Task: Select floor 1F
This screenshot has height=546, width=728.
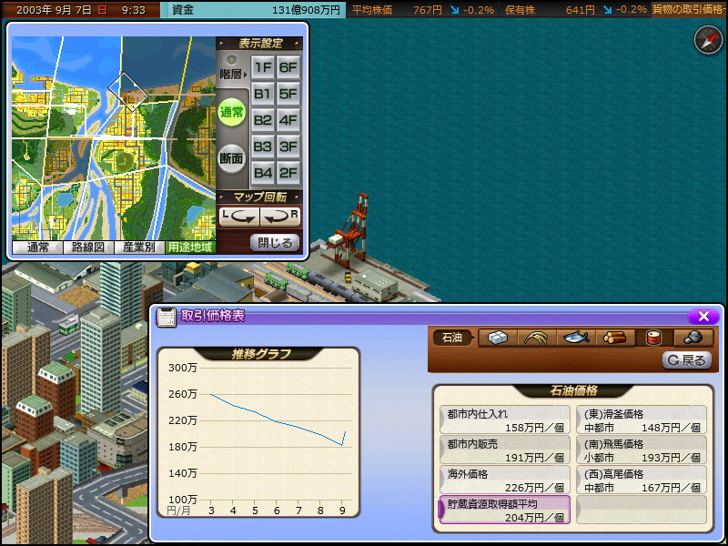Action: pos(263,68)
